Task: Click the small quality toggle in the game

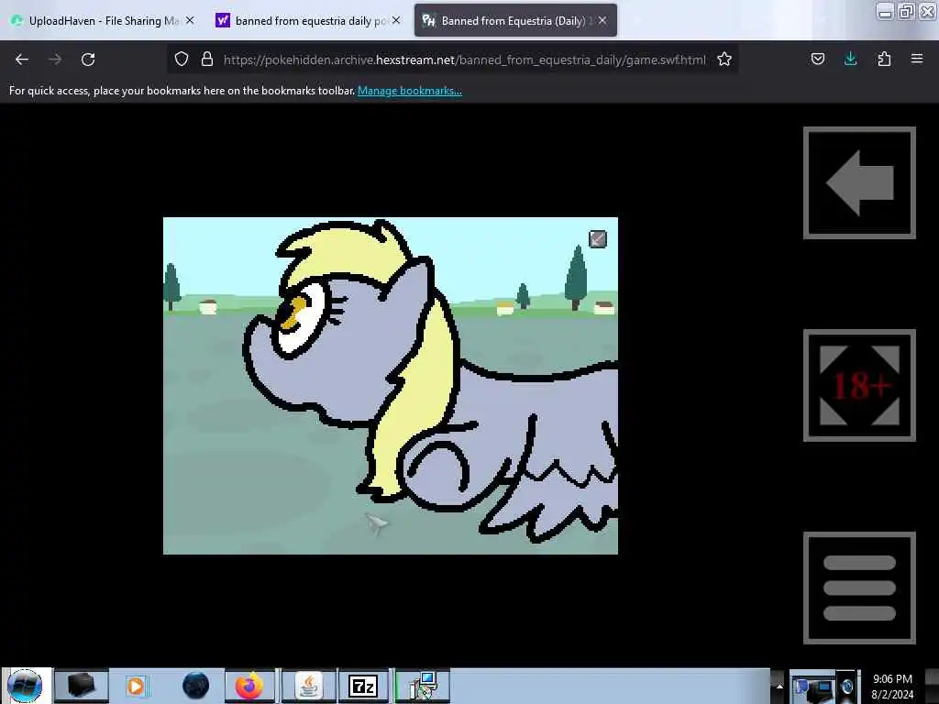Action: (598, 239)
